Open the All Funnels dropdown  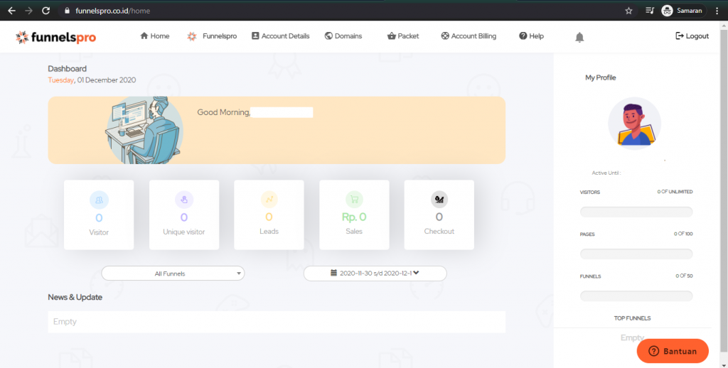click(x=173, y=274)
